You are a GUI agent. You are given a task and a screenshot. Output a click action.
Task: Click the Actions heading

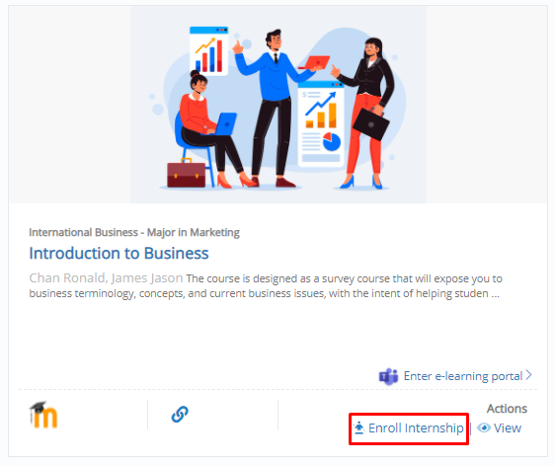[x=507, y=409]
